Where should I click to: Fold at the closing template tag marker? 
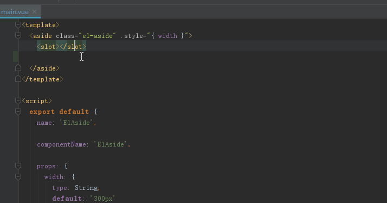pos(18,79)
